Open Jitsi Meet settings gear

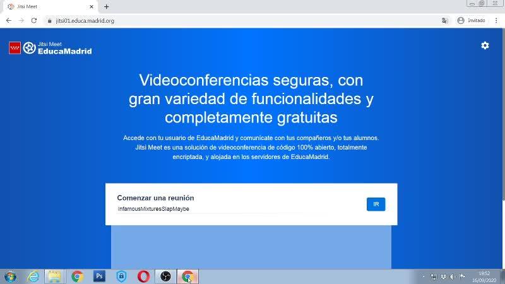tap(485, 45)
